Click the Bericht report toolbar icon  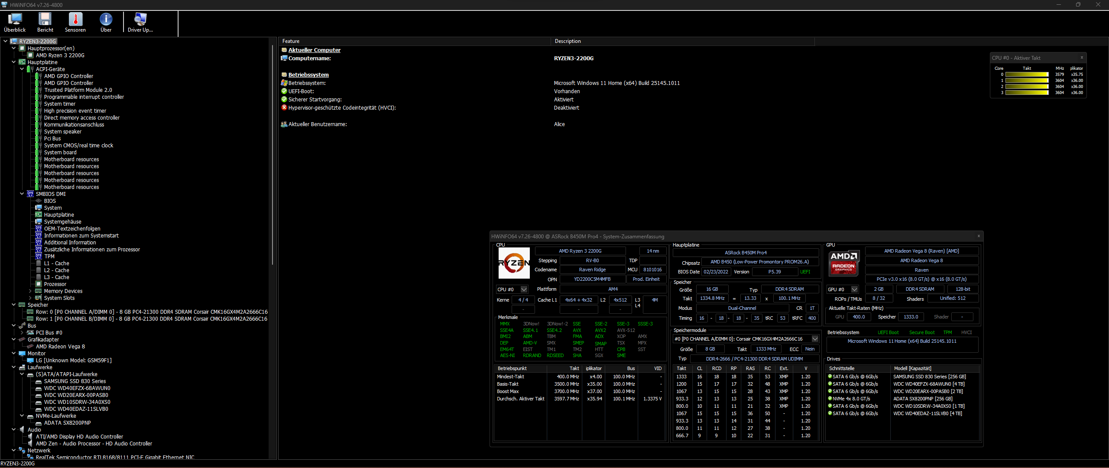(x=45, y=22)
